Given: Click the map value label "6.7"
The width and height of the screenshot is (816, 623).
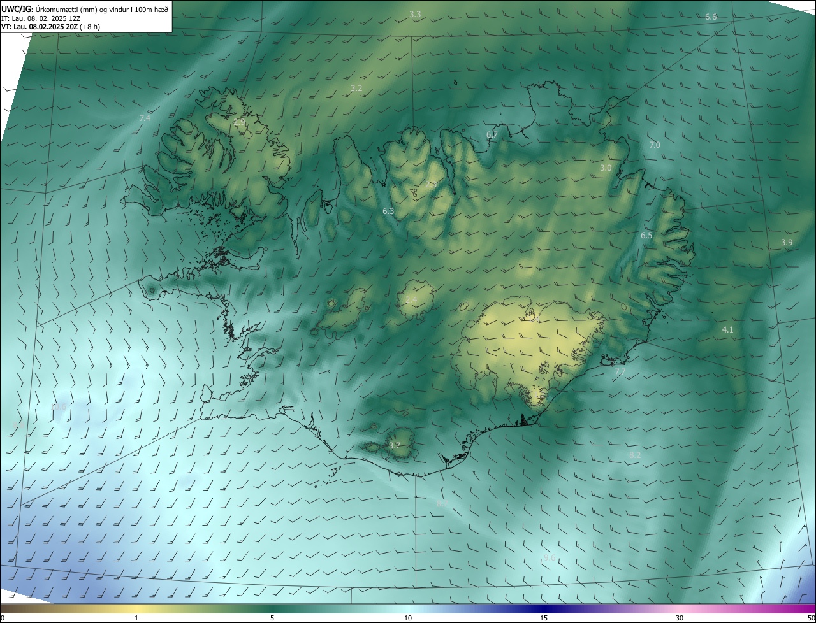Looking at the screenshot, I should pyautogui.click(x=492, y=134).
